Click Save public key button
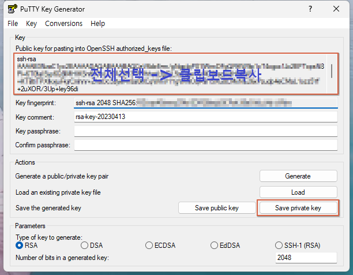The image size is (353, 275). pyautogui.click(x=217, y=208)
